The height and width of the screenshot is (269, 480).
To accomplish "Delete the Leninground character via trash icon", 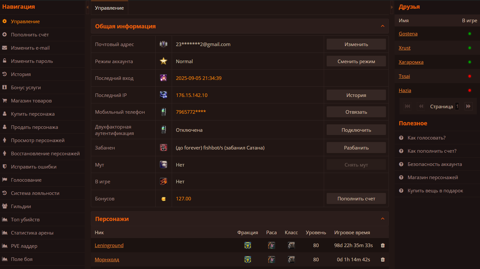I will 383,245.
